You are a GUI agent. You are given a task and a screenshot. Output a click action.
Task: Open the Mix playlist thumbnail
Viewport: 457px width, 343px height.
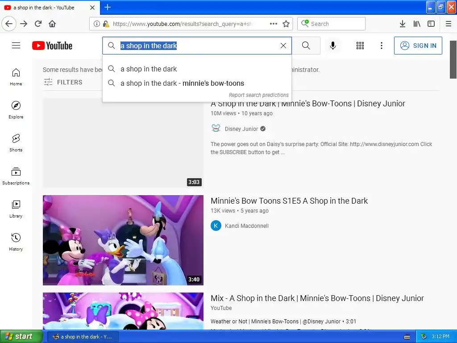[x=123, y=311]
